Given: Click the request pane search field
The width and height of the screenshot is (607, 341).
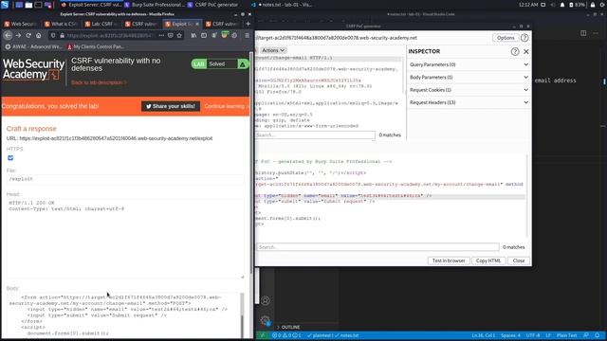Looking at the screenshot, I should [x=315, y=135].
